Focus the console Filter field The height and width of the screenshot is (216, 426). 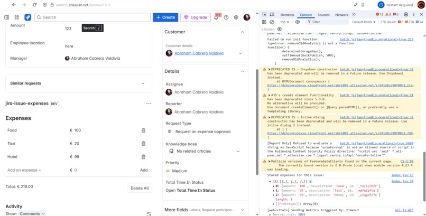327,22
